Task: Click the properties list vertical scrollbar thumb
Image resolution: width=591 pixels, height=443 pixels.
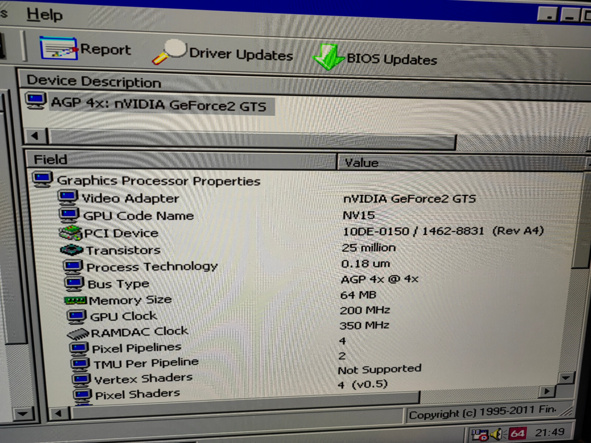Action: 581,220
